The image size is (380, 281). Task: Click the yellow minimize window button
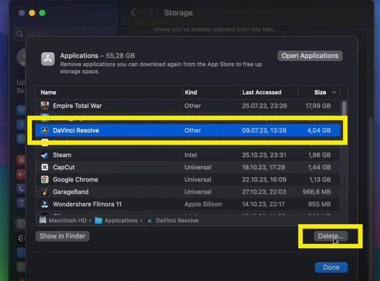point(32,13)
